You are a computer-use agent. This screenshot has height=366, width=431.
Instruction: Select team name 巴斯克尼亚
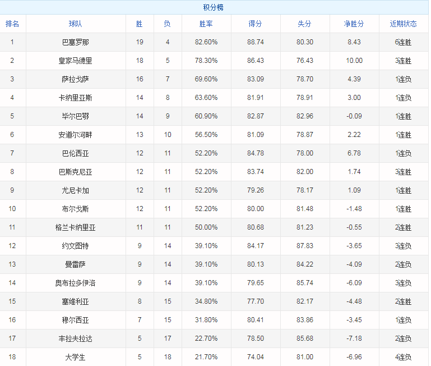(75, 172)
